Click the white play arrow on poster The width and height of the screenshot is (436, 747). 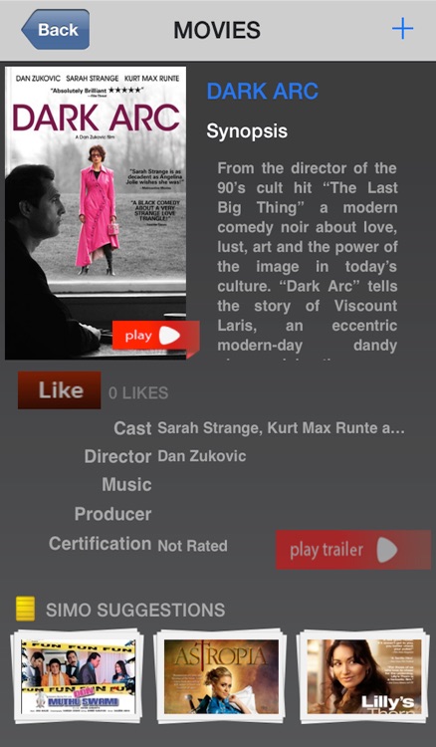[x=169, y=336]
